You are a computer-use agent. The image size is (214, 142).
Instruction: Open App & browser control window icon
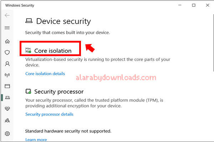[7, 86]
